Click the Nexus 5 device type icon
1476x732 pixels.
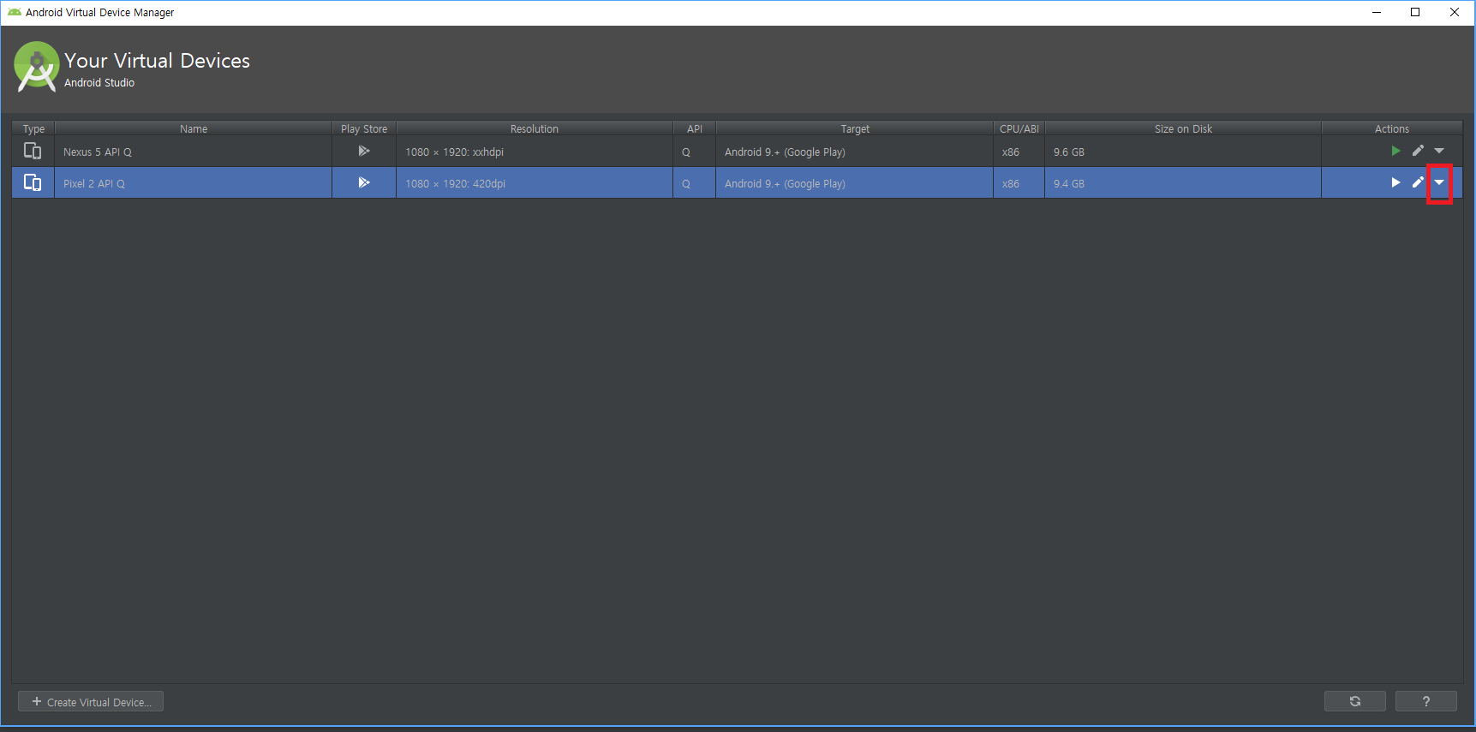point(33,151)
